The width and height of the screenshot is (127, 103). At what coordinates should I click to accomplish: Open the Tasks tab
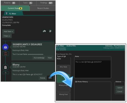[x=28, y=3]
